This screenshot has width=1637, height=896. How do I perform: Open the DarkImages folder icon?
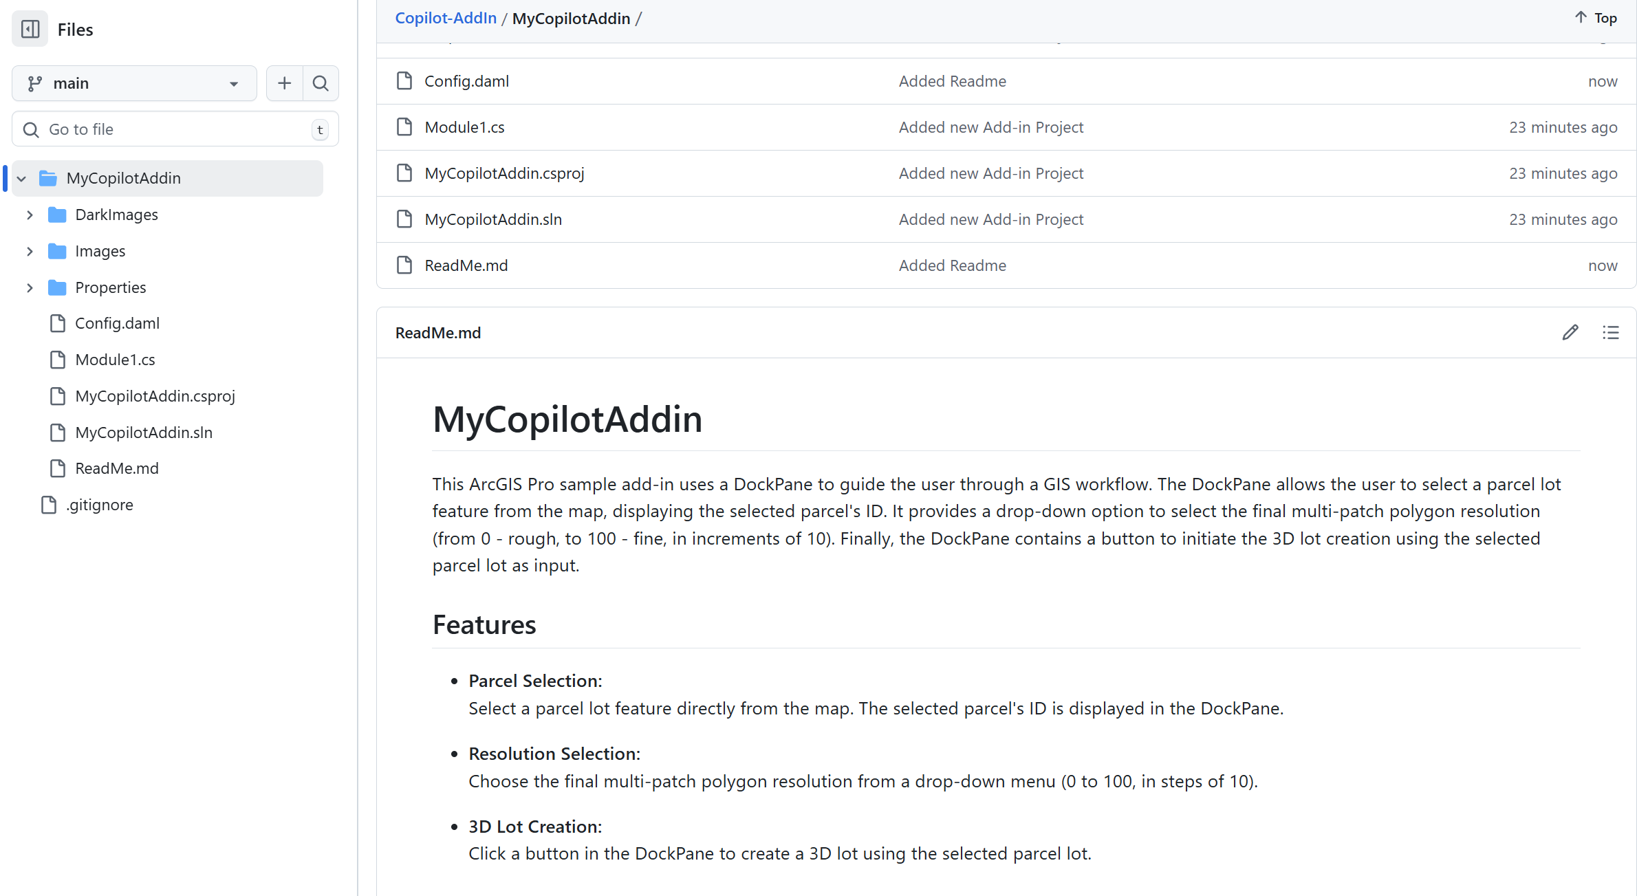pyautogui.click(x=56, y=214)
